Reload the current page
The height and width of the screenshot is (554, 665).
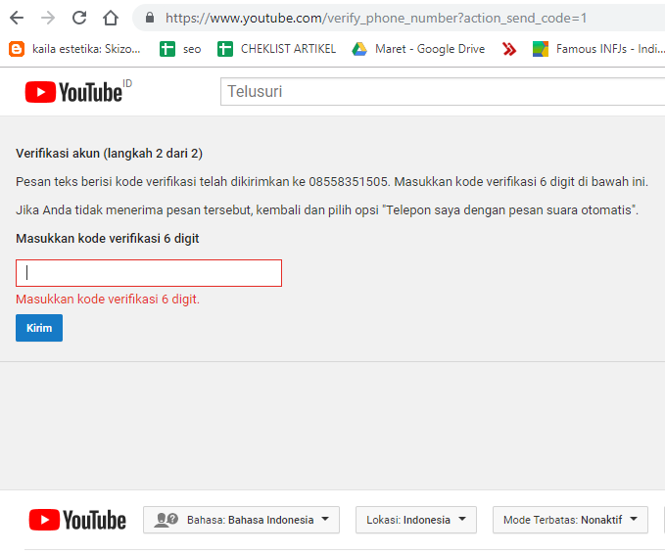tap(79, 18)
